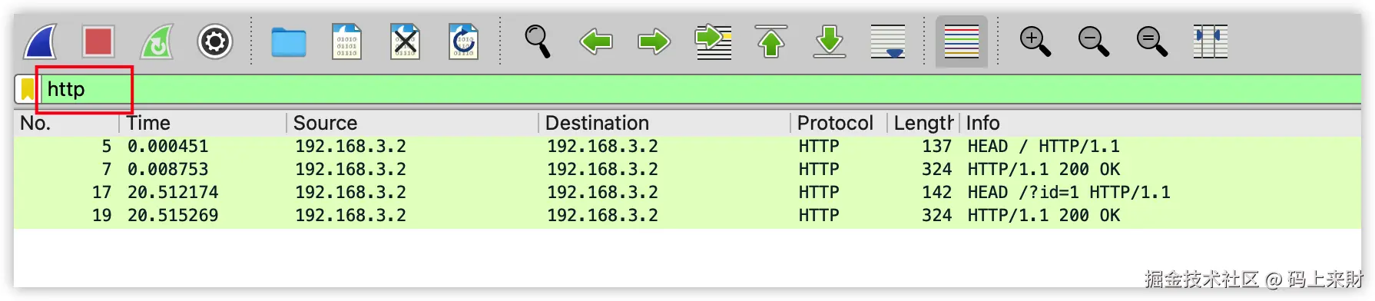Select packet 7 at time 0.008753

pos(687,169)
